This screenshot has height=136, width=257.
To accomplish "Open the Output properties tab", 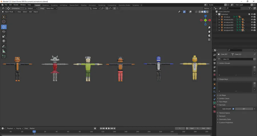I will (214, 63).
